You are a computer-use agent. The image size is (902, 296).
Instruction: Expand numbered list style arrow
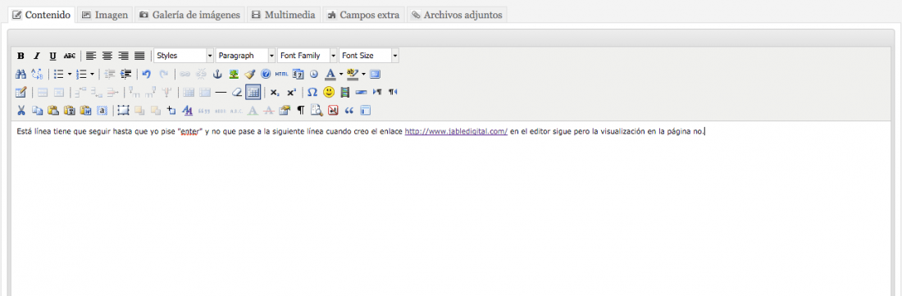92,74
